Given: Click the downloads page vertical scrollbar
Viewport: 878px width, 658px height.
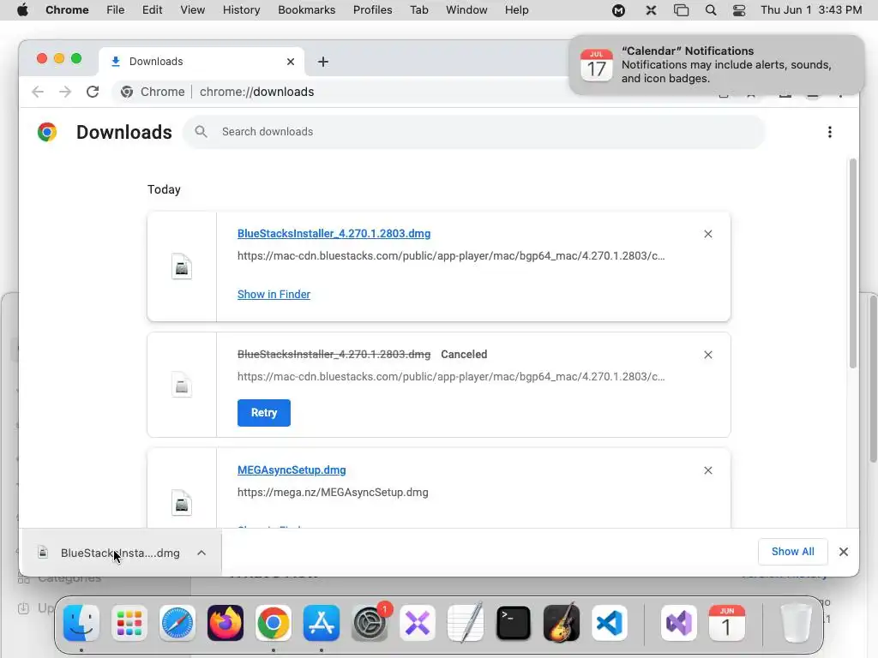Looking at the screenshot, I should coord(853,264).
